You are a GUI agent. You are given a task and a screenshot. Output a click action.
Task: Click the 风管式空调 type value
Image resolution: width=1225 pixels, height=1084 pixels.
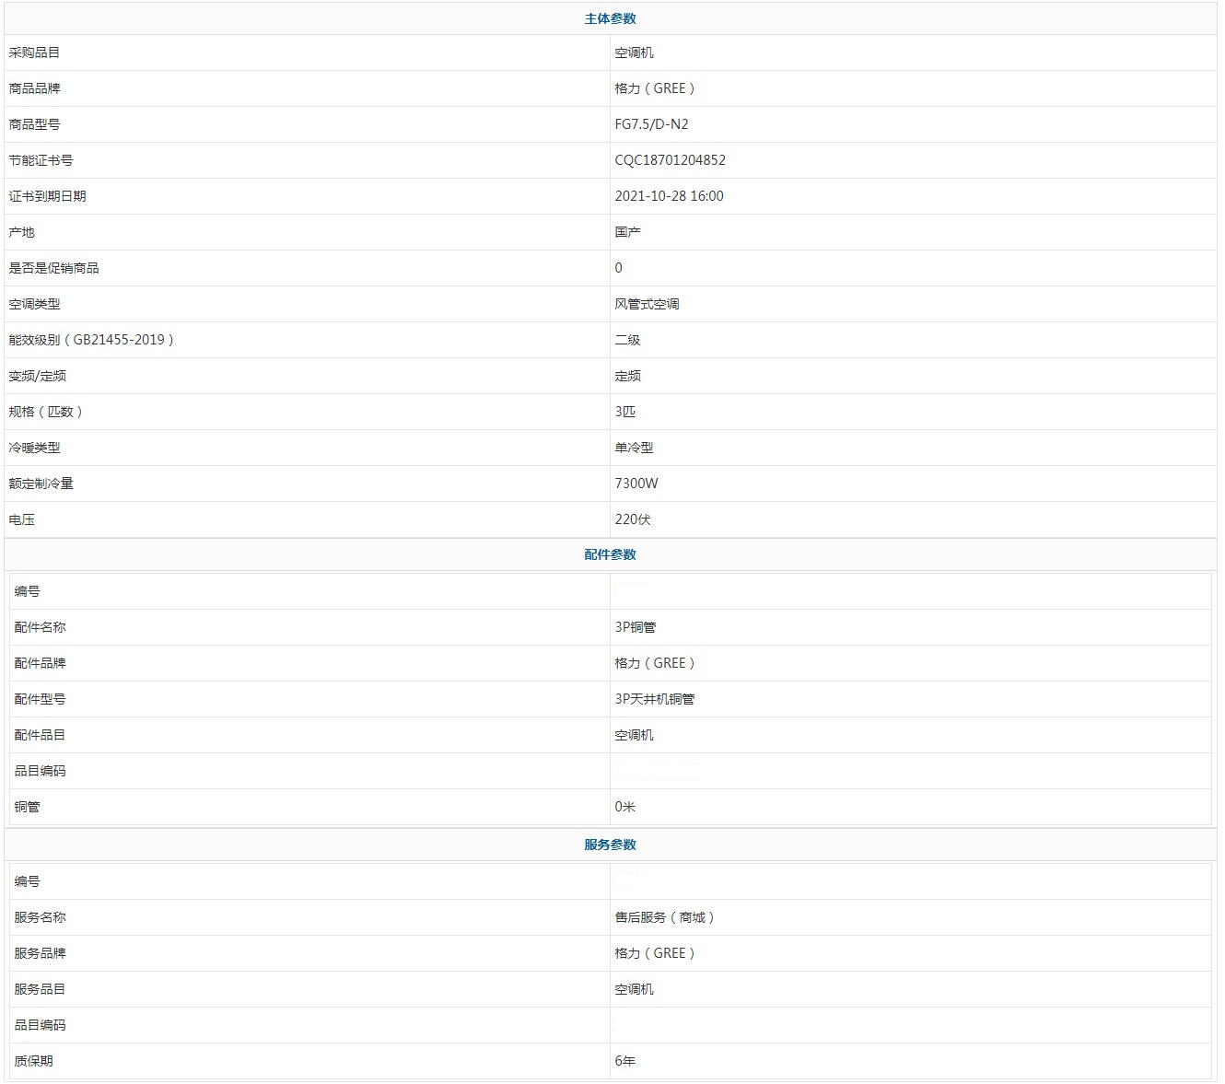click(x=647, y=304)
